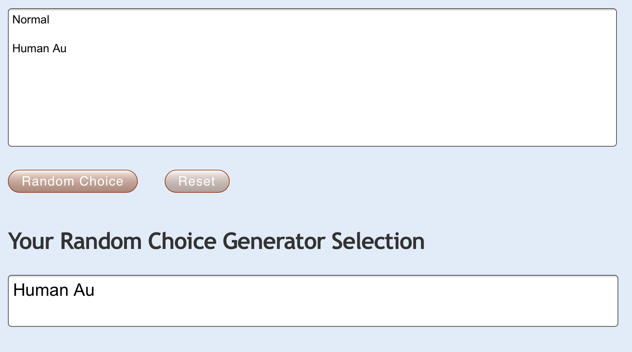This screenshot has width=632, height=352.
Task: Click the word Random in the heading
Action: click(101, 241)
